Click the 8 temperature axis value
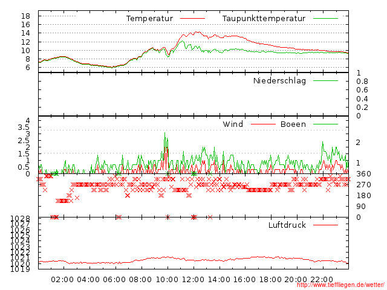This screenshot has width=387, height=290. coord(28,59)
